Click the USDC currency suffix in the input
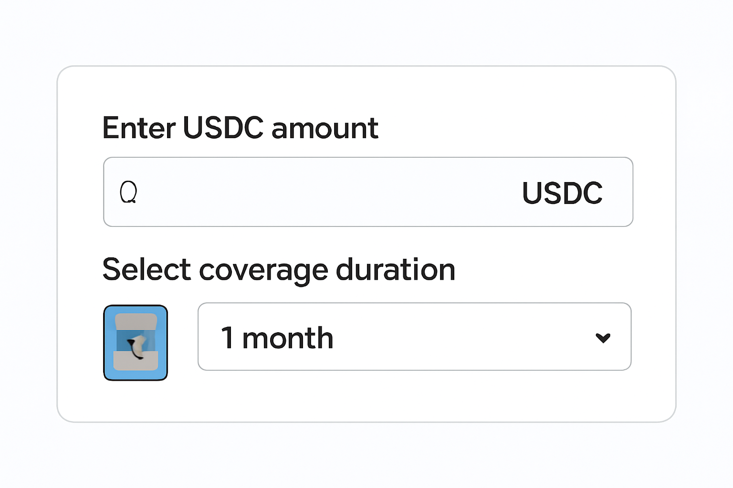The image size is (733, 488). click(x=562, y=193)
